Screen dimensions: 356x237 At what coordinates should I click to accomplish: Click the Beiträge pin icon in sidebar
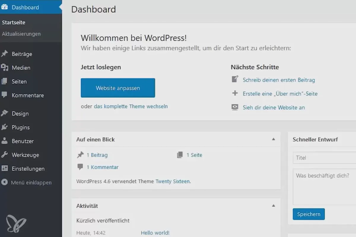tap(4, 54)
